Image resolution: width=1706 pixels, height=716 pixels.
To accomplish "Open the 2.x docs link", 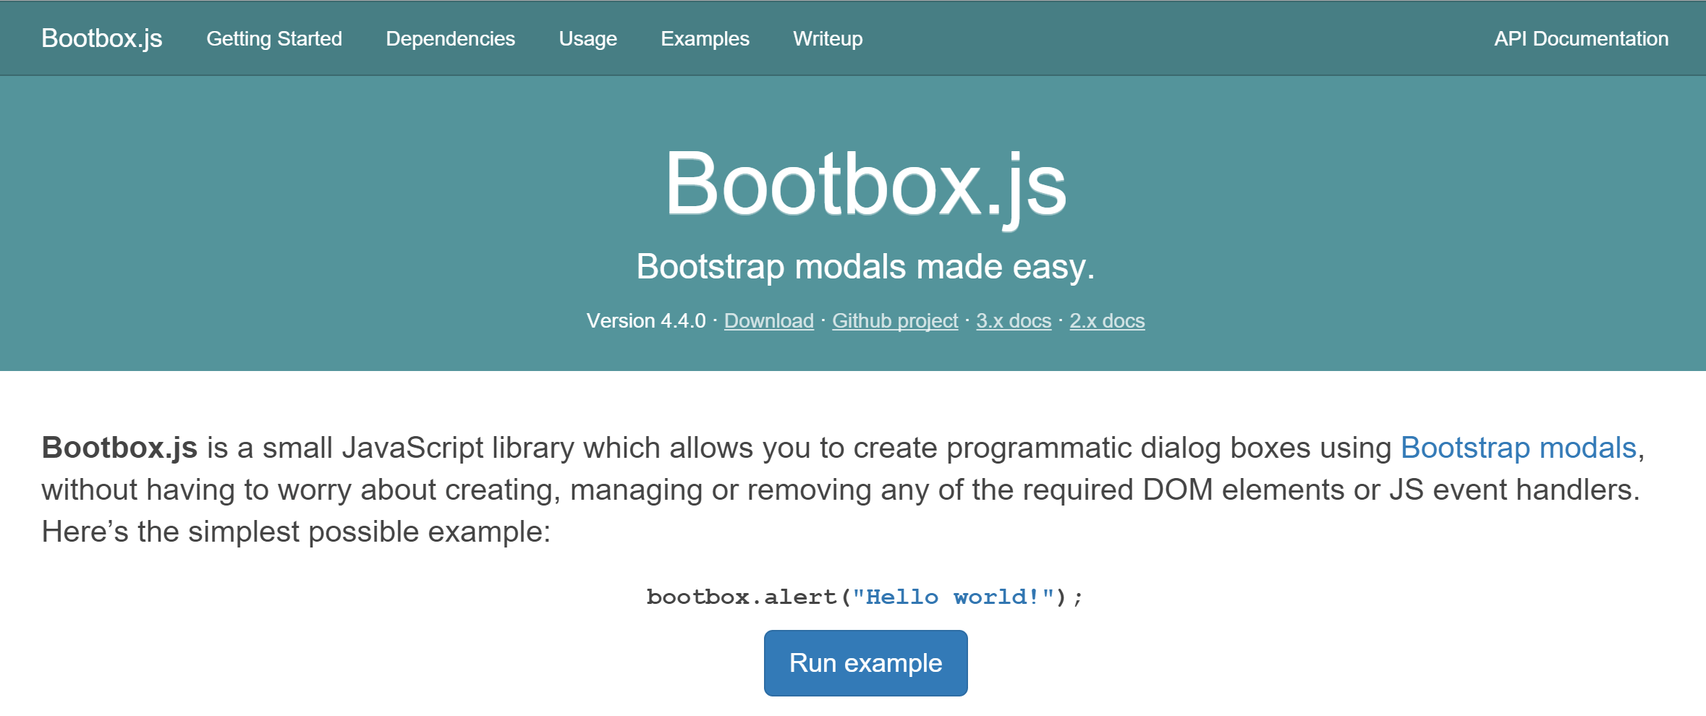I will [x=1107, y=320].
